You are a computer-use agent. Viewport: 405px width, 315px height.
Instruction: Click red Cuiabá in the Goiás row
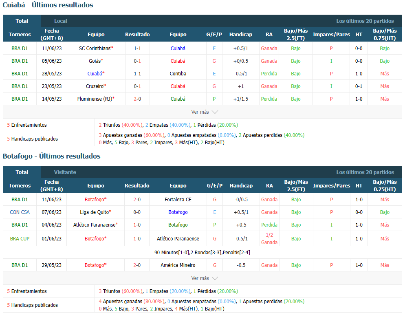(x=178, y=61)
